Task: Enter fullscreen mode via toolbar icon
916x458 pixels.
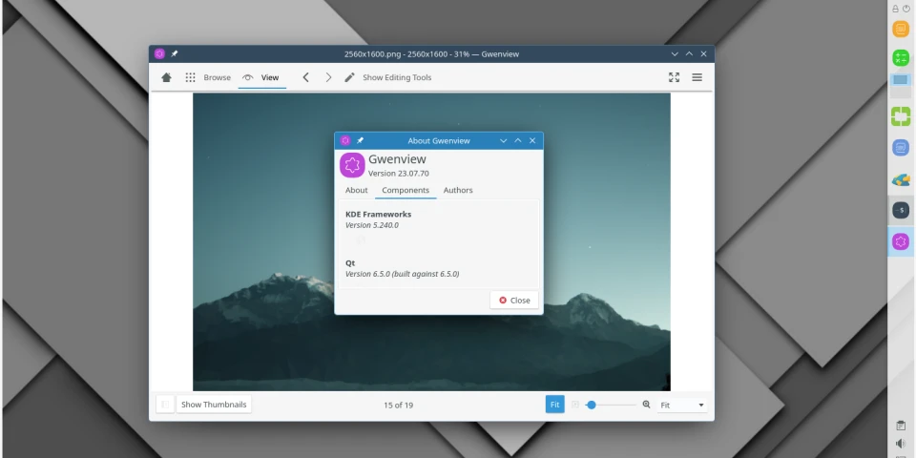Action: pyautogui.click(x=674, y=77)
